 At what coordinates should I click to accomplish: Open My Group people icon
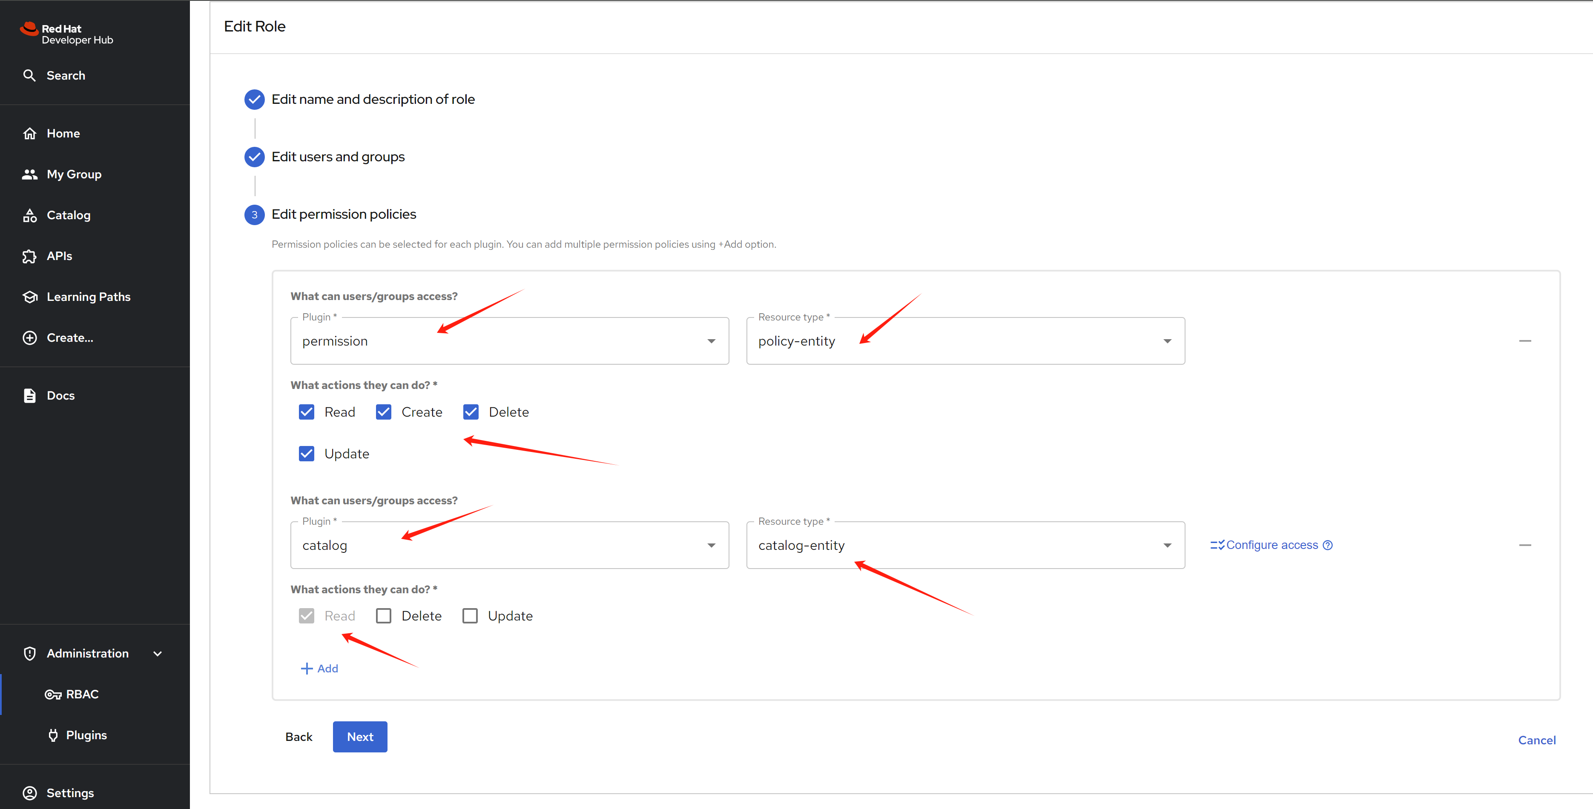(30, 174)
